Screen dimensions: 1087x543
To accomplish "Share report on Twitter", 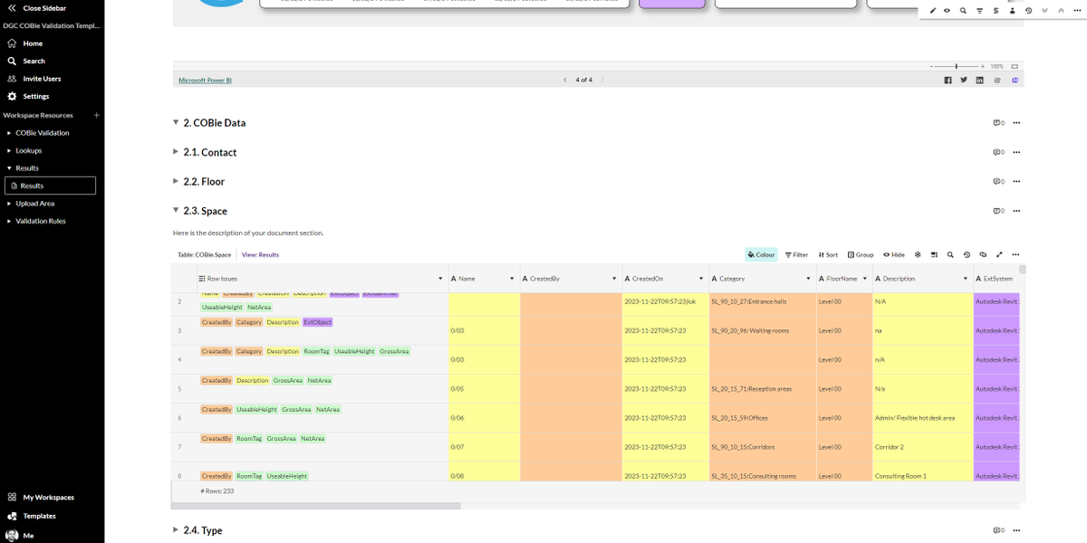I will (965, 80).
